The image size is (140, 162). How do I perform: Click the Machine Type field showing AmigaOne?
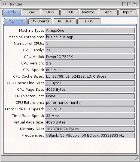(x=90, y=31)
